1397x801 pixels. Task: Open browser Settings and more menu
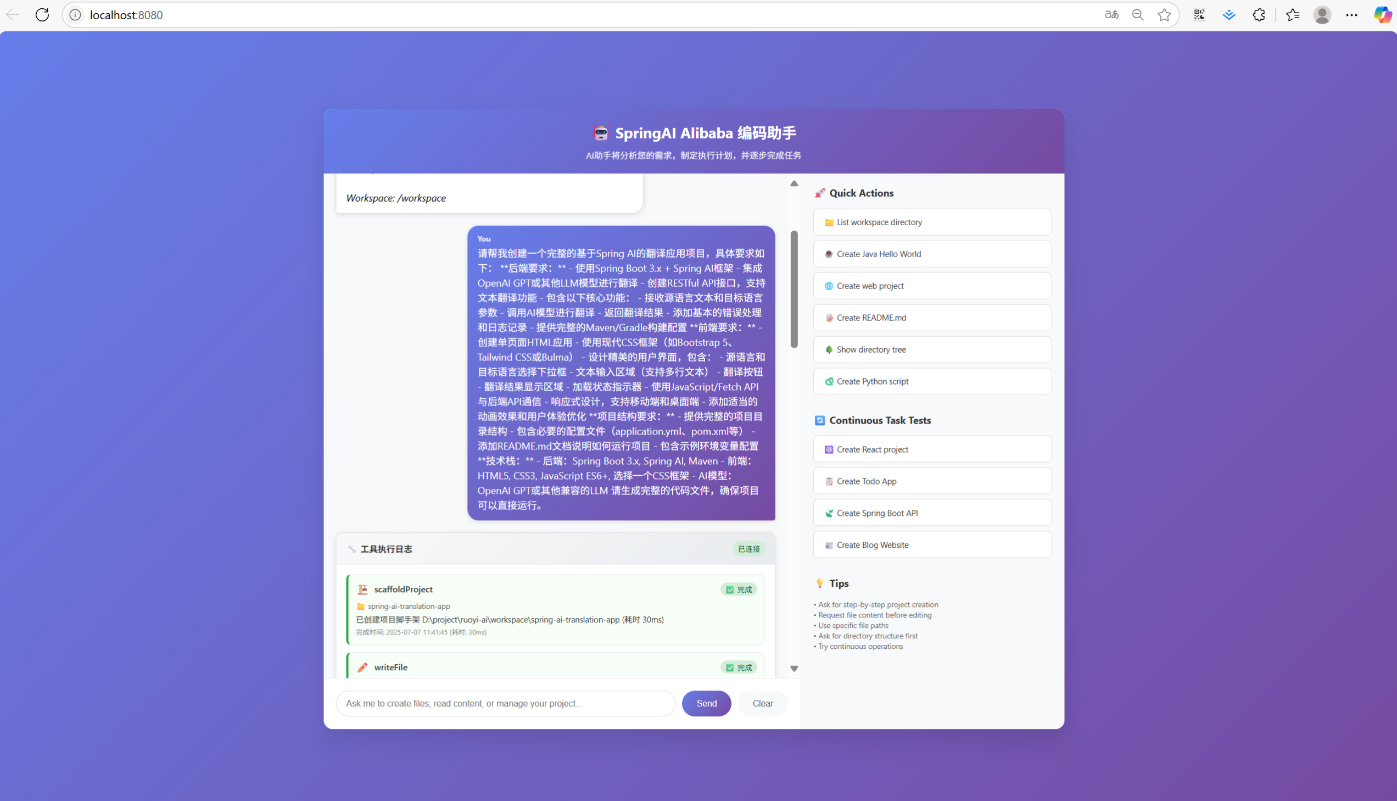click(1351, 15)
